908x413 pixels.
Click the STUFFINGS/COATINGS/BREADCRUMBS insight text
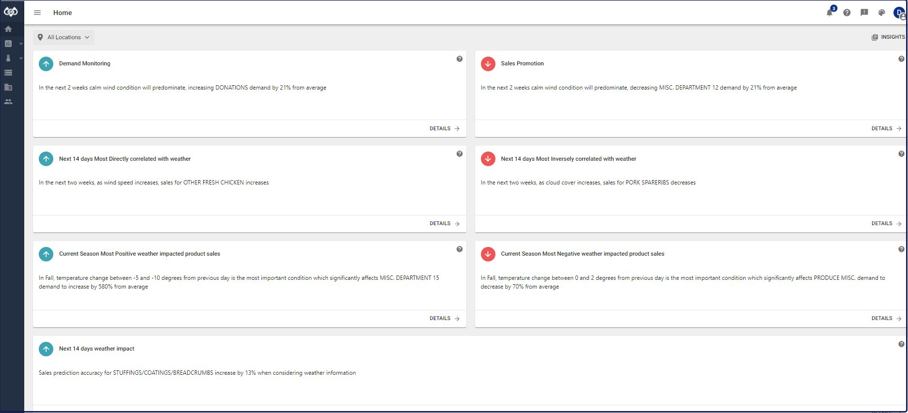197,373
